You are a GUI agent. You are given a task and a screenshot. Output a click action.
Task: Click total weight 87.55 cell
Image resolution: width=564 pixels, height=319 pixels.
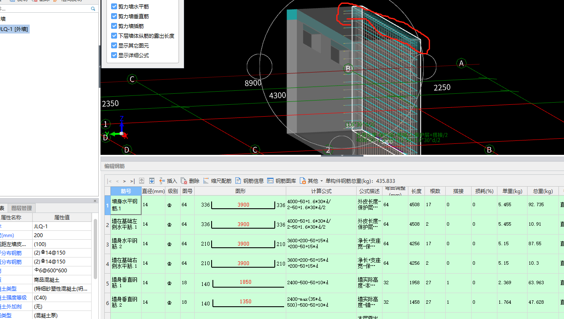543,244
